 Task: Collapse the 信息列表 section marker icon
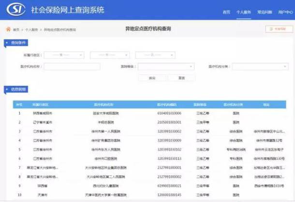pos(7,89)
